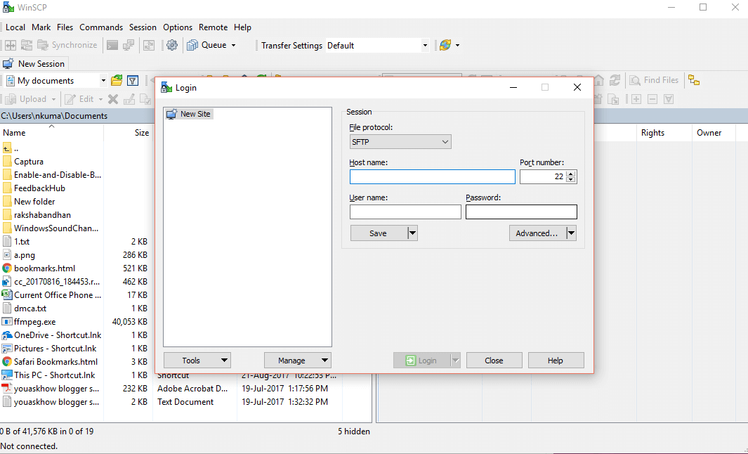Select the bookmarks.html file
This screenshot has height=454, width=748.
pos(44,268)
